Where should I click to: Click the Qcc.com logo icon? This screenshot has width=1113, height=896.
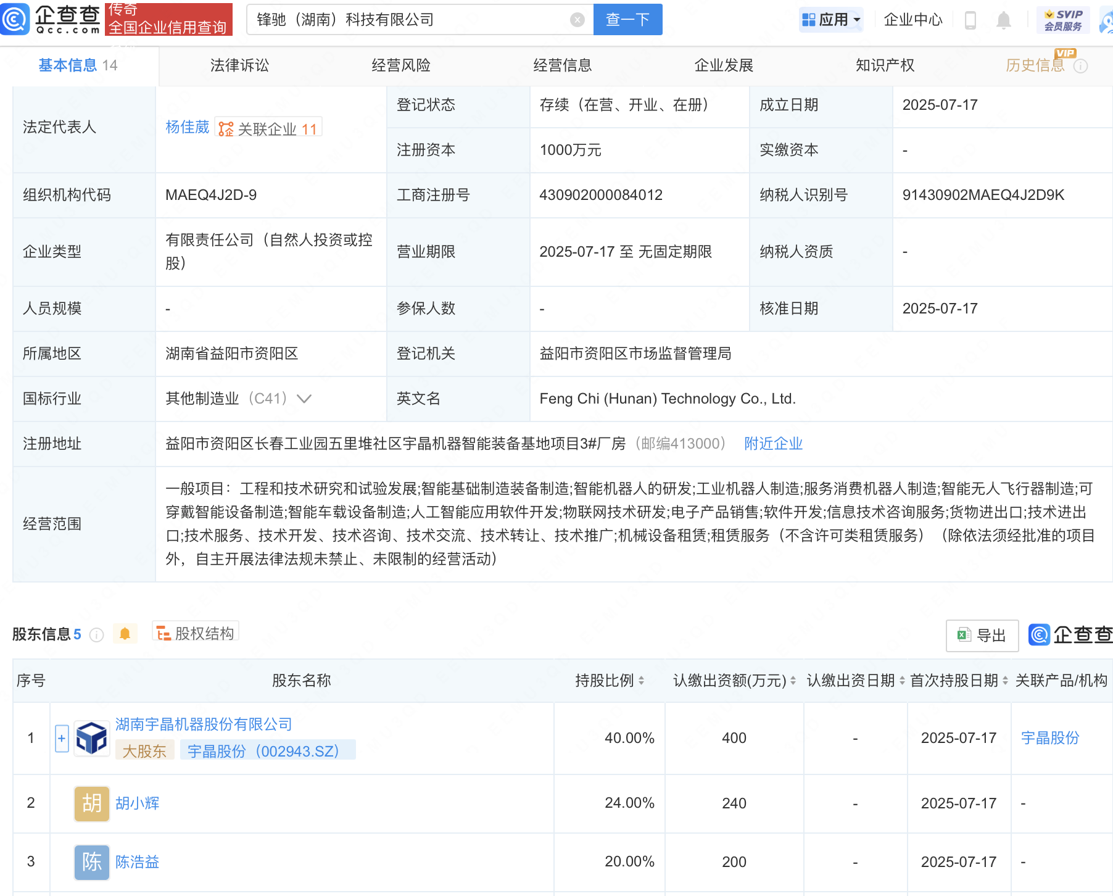(15, 19)
